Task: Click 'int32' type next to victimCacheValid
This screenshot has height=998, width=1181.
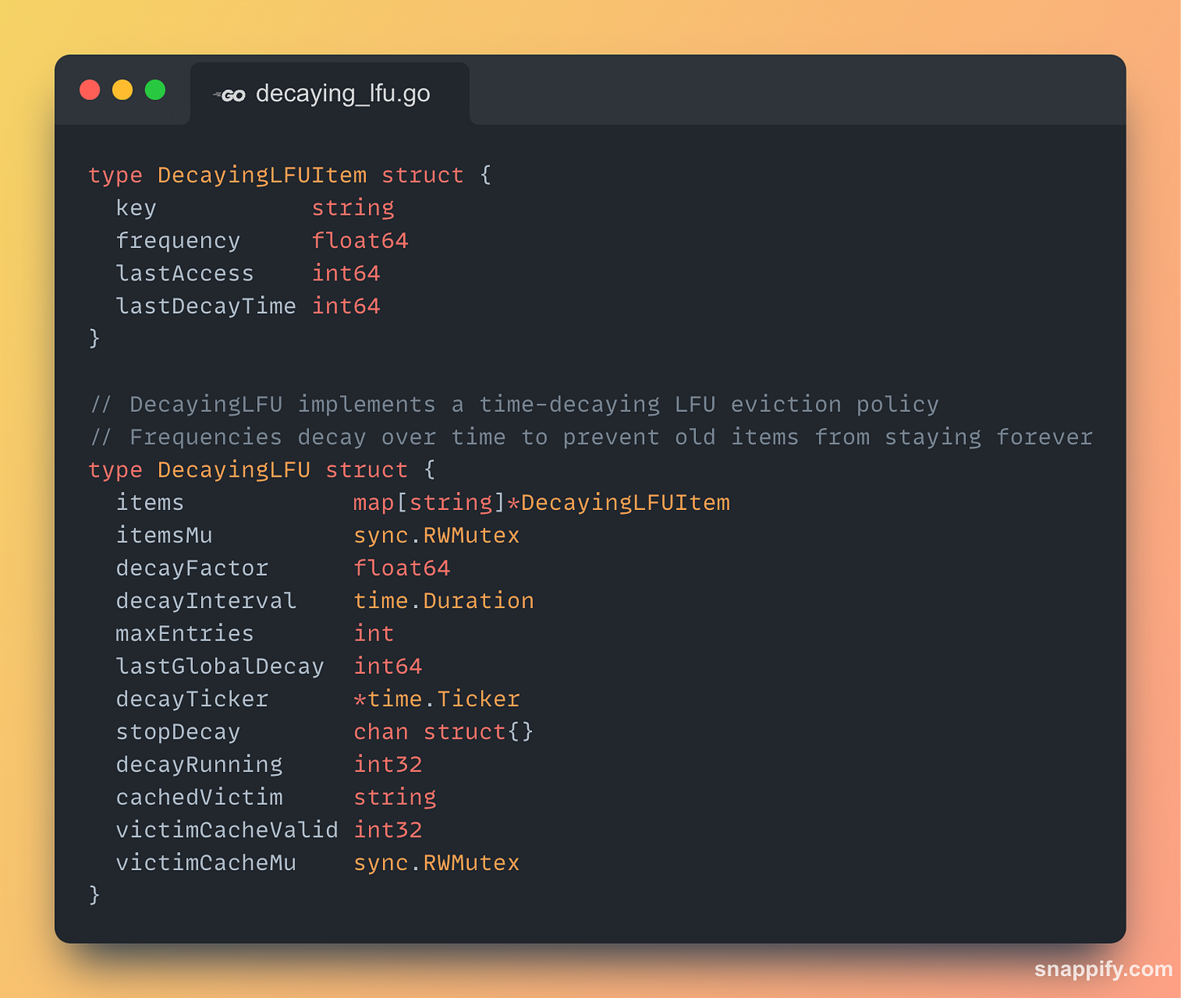Action: (x=388, y=830)
